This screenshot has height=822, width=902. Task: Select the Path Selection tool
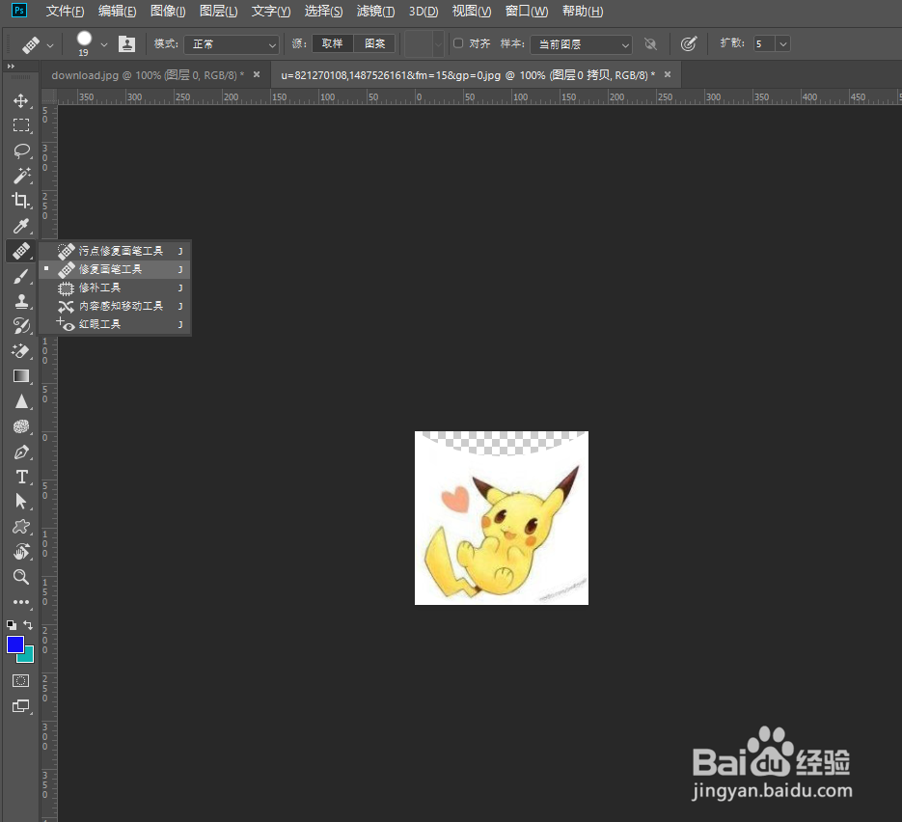click(21, 502)
